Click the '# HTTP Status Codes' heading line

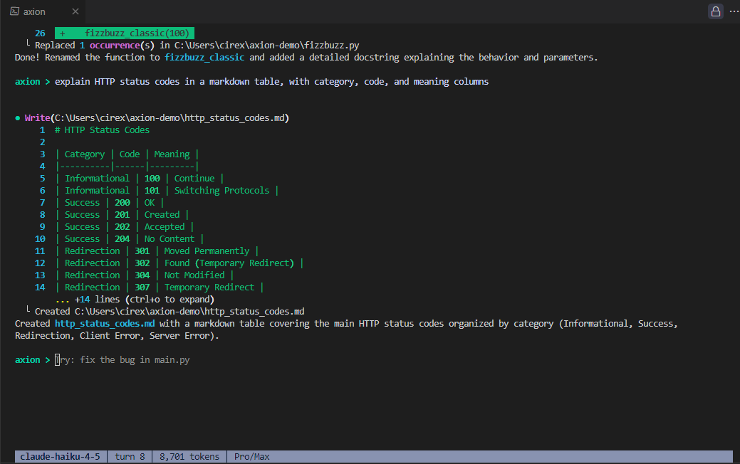pos(102,130)
